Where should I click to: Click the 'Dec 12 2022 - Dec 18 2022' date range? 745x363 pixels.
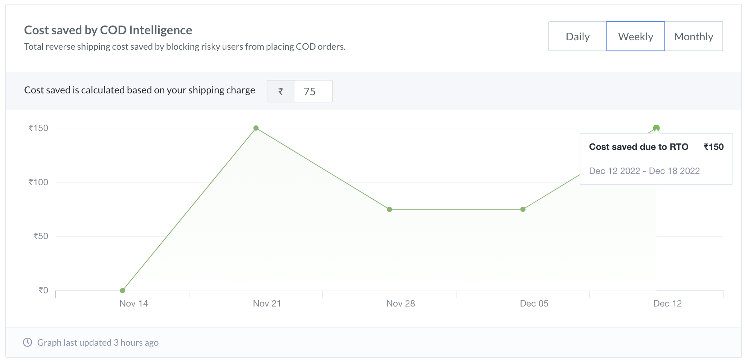pos(644,171)
